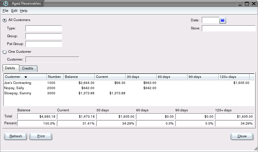Close the window with title bar X
This screenshot has width=258, height=152.
click(x=254, y=4)
